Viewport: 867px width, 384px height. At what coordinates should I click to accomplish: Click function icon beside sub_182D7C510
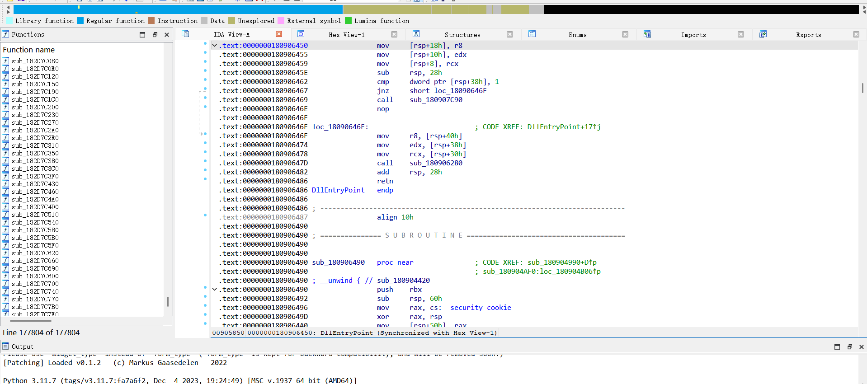pos(5,214)
